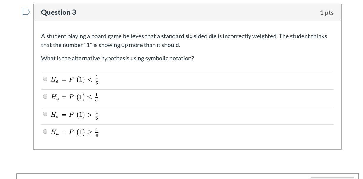
Task: Click the sentence about the six sided die
Action: [184, 36]
